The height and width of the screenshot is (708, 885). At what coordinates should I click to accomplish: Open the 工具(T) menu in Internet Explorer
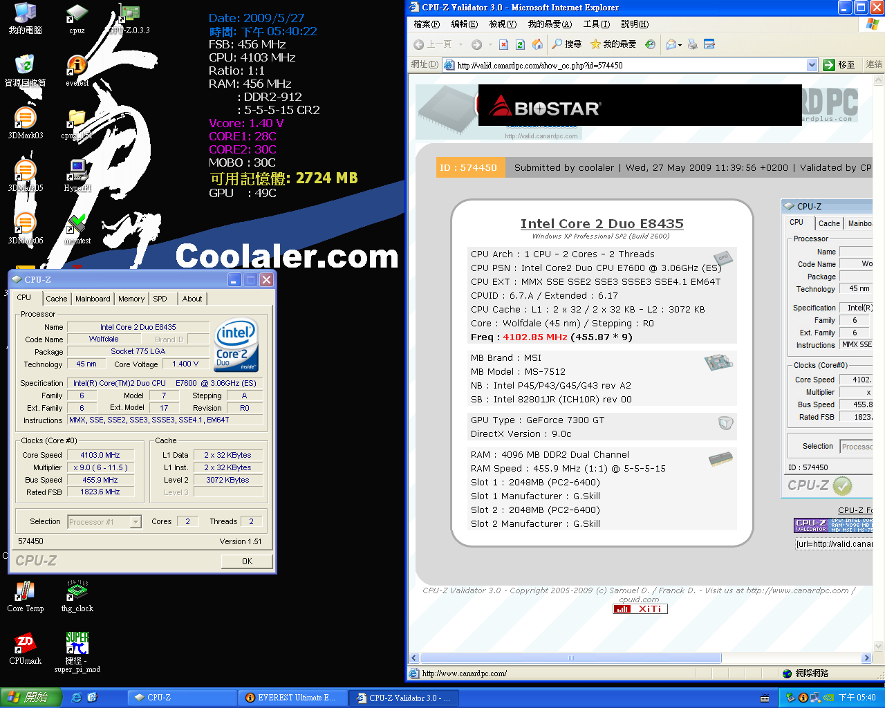pyautogui.click(x=596, y=24)
